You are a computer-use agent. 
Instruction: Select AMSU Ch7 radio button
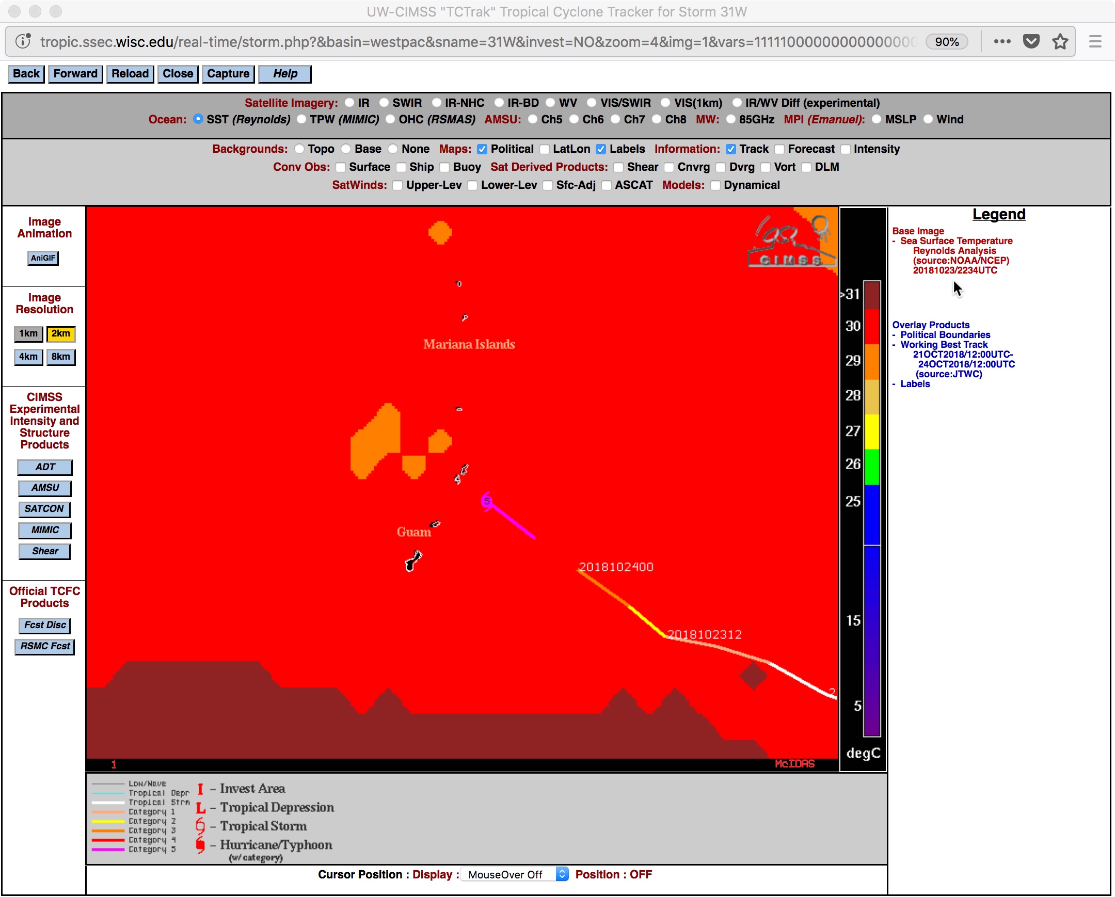click(x=615, y=119)
